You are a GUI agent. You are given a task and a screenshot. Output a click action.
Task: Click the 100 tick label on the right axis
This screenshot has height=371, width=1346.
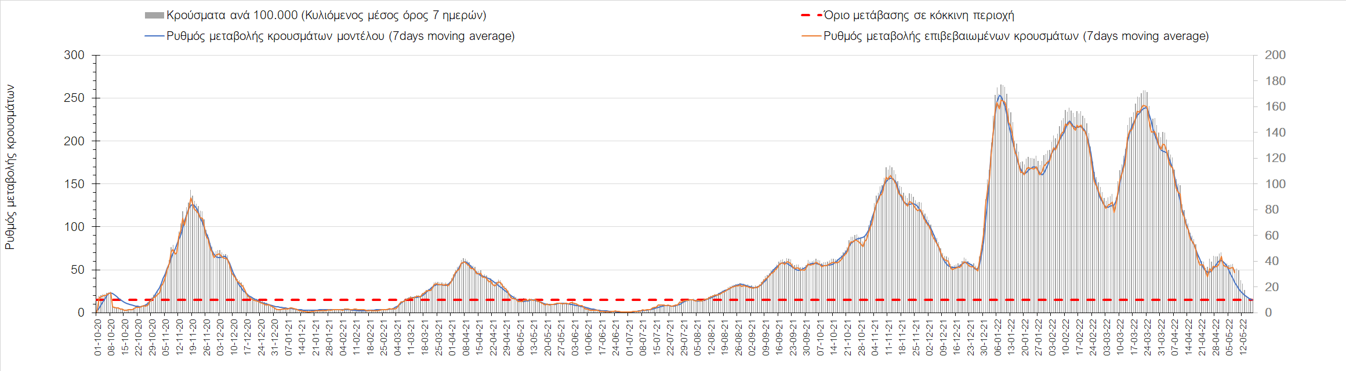(1275, 184)
